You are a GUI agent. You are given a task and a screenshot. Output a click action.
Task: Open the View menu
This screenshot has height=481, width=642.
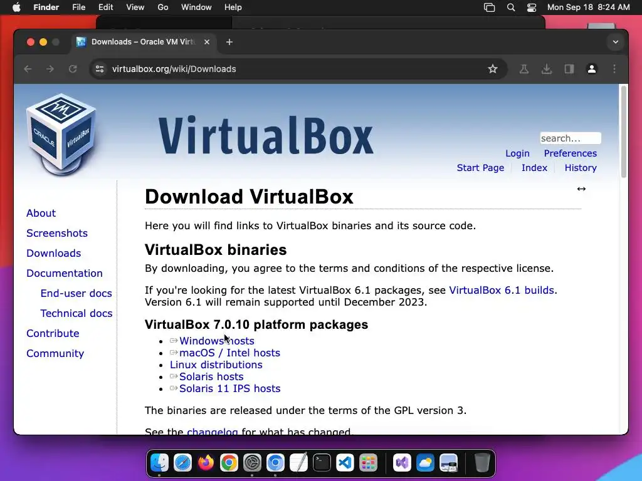(x=135, y=8)
